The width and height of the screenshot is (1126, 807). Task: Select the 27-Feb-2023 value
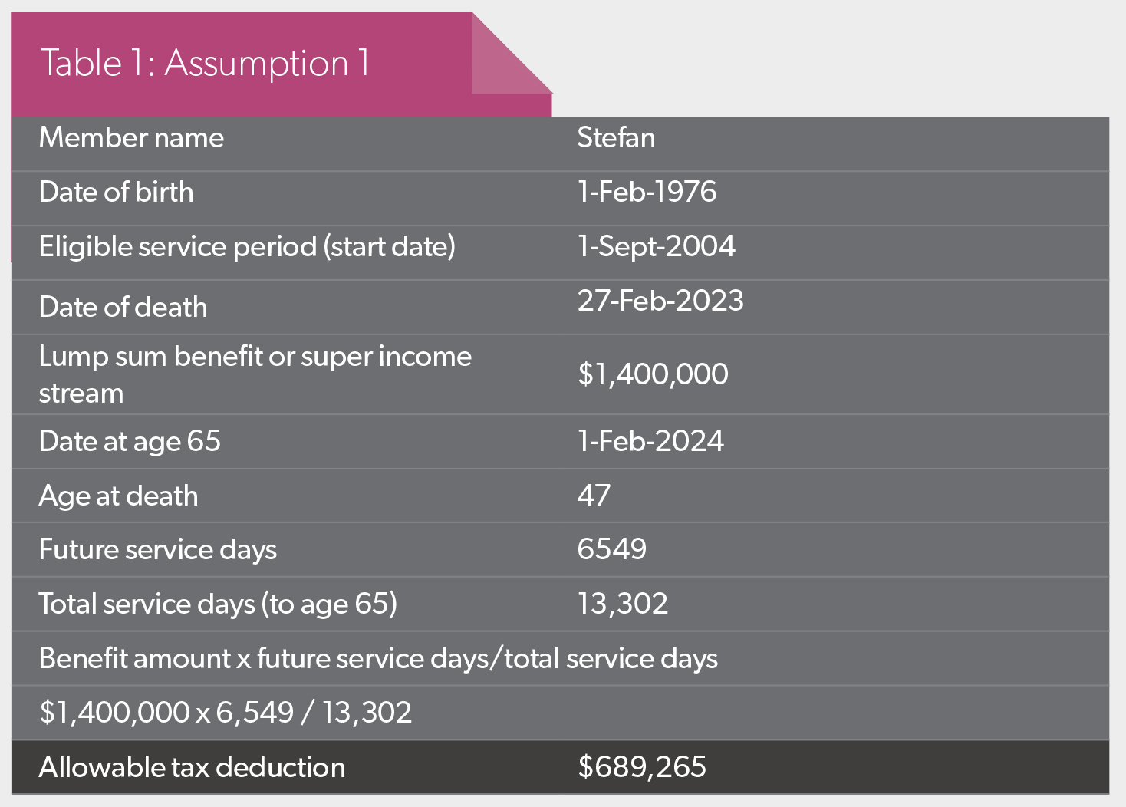(x=660, y=301)
